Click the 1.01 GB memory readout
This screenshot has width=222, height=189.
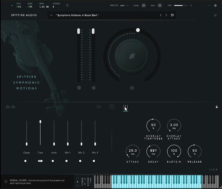tap(44, 7)
